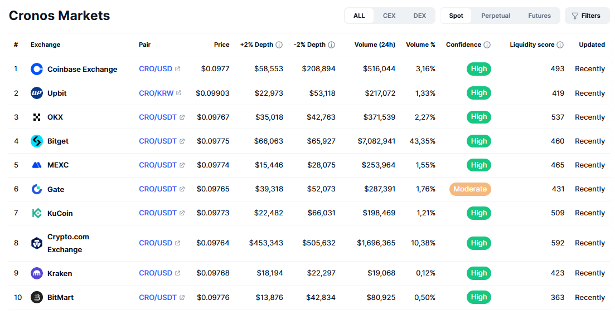This screenshot has width=615, height=320.
Task: Click external link icon in Kraken row
Action: tap(178, 273)
